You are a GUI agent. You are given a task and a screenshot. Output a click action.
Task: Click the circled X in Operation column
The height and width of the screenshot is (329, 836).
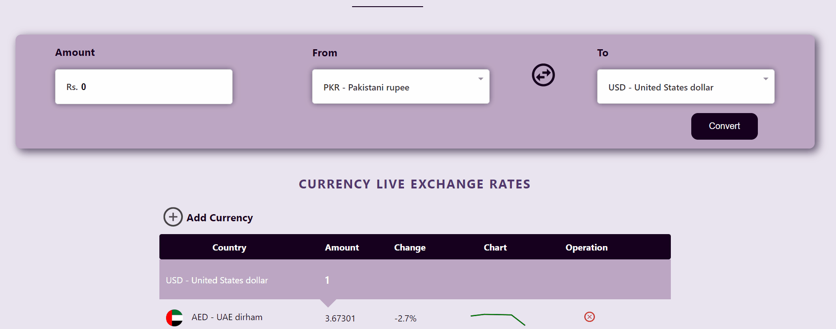589,317
